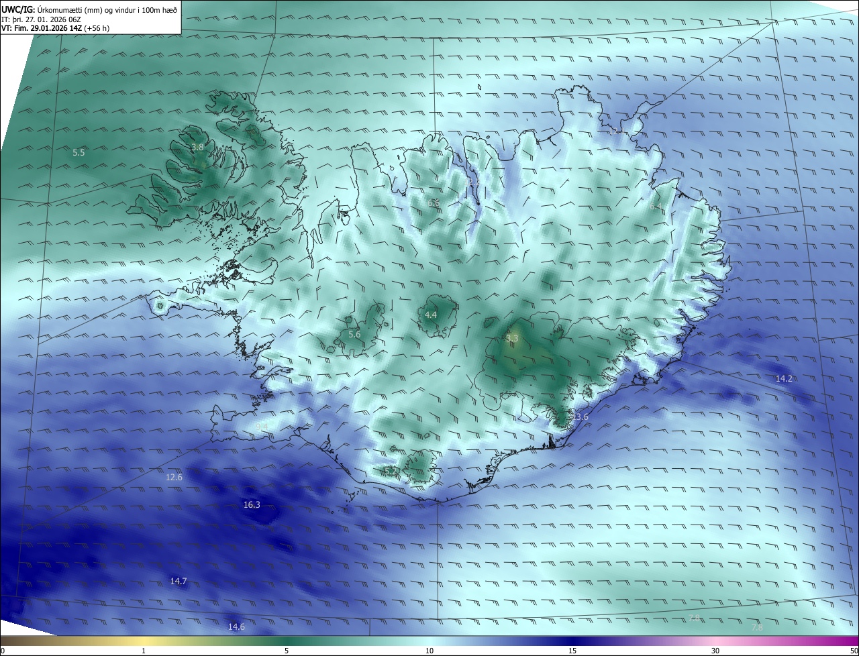Click the 12.6 value label on the map
The height and width of the screenshot is (656, 859).
click(174, 478)
